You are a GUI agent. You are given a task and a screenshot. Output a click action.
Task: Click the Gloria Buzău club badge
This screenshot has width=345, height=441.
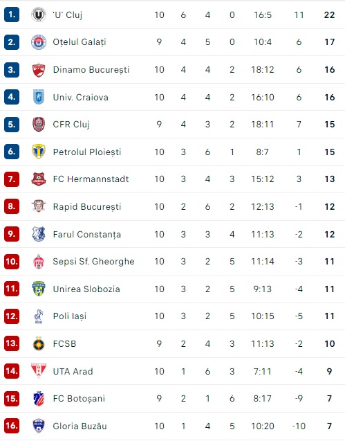pyautogui.click(x=39, y=426)
